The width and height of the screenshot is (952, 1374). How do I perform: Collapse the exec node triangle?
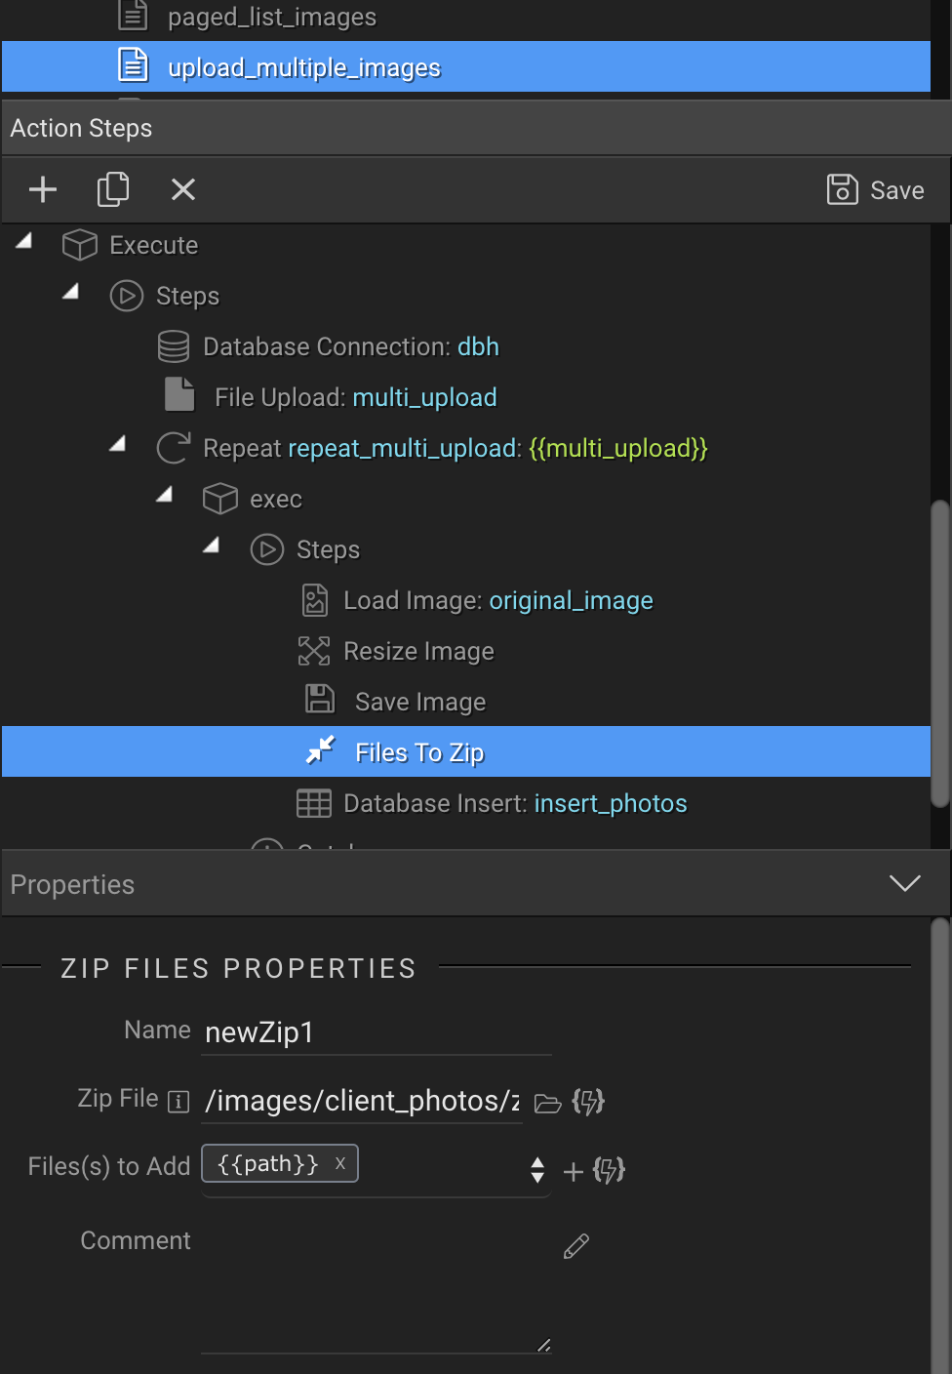(x=165, y=495)
